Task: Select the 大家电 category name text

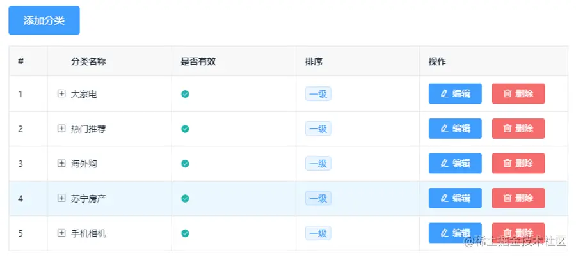Action: click(84, 94)
